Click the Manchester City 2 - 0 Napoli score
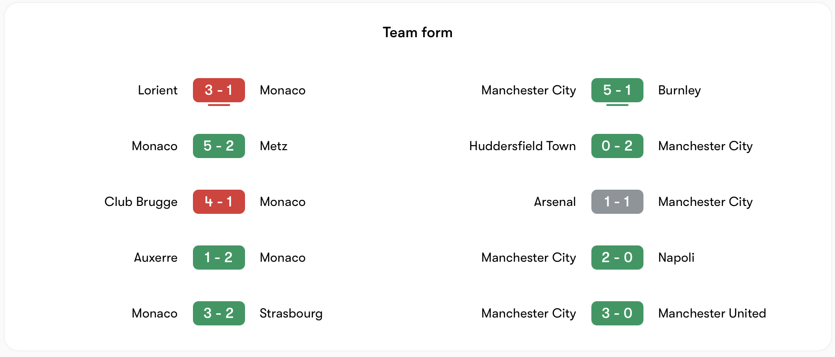835x357 pixels. tap(617, 258)
